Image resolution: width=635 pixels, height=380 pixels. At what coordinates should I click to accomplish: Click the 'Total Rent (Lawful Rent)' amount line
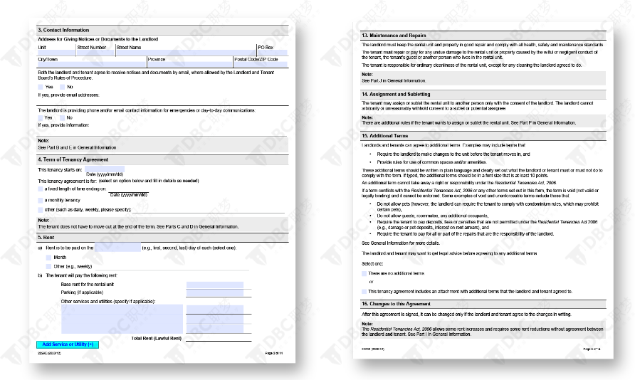[x=219, y=338]
